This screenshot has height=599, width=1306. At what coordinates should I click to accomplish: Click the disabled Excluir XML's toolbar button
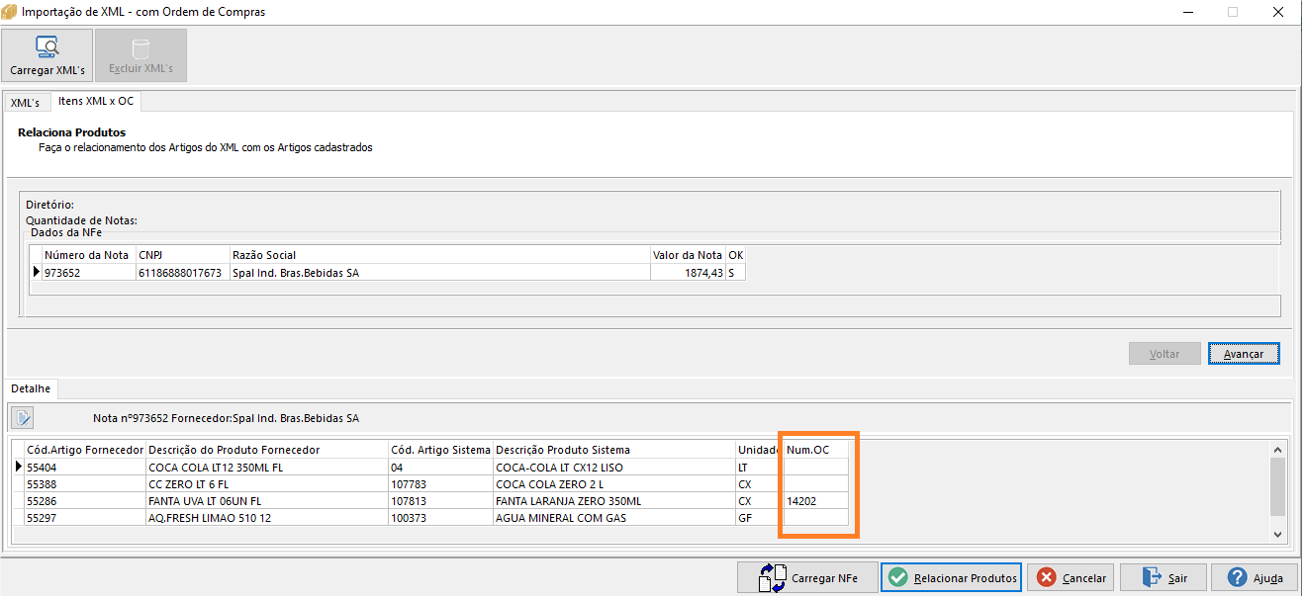[x=140, y=55]
